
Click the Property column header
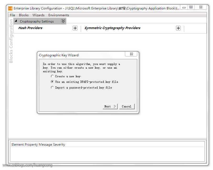[31, 145]
